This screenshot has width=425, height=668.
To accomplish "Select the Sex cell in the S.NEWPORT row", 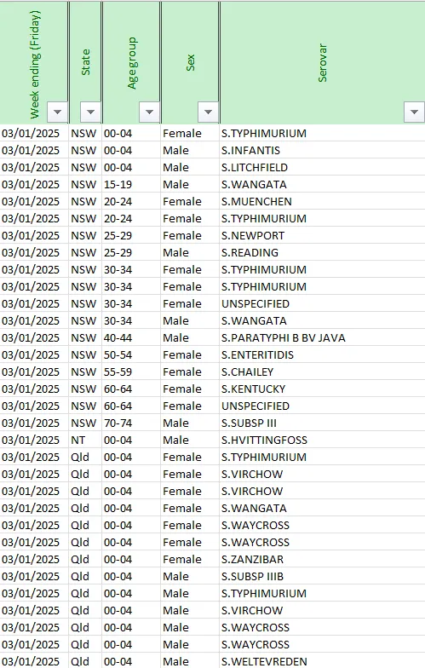I will (x=190, y=235).
